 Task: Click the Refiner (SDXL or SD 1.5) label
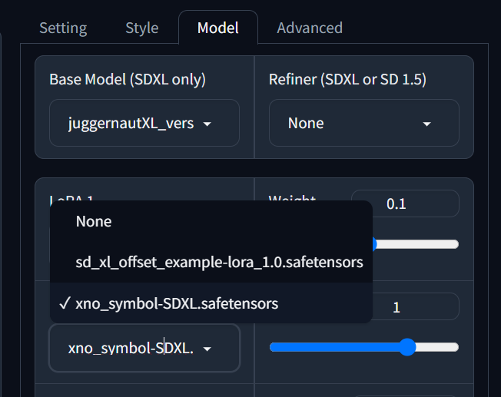(347, 79)
